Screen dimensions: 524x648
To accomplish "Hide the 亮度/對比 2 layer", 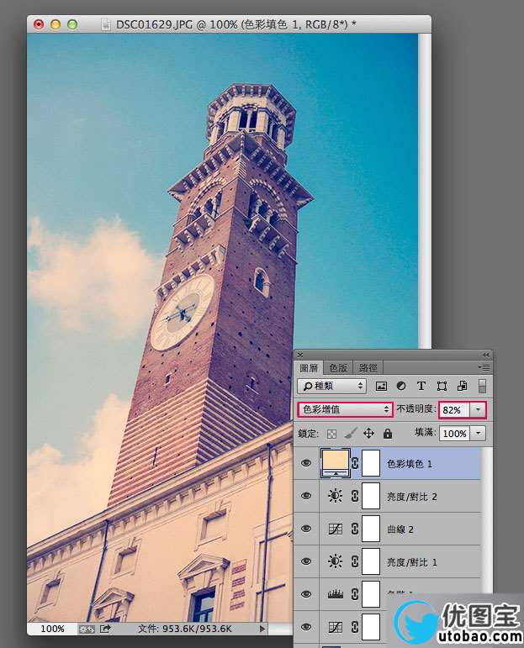I will coord(306,496).
